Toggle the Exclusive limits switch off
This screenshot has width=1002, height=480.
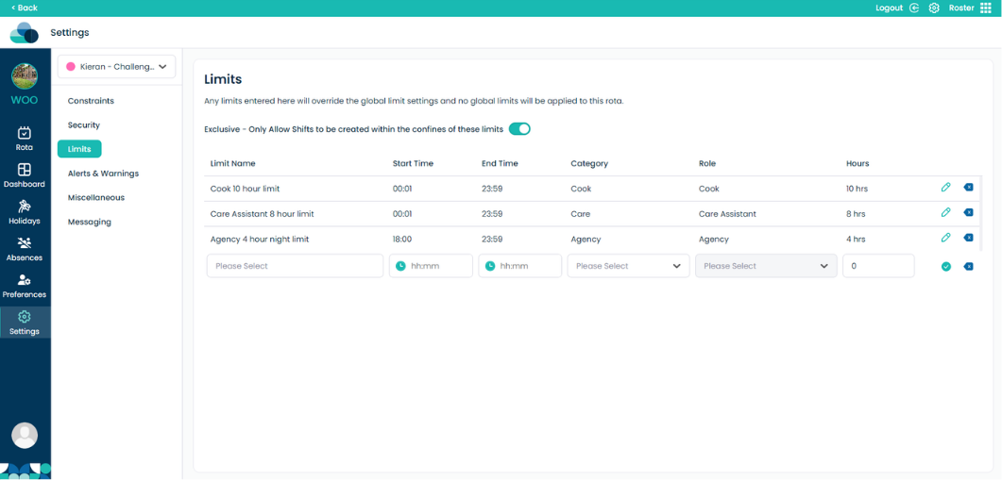click(x=519, y=129)
